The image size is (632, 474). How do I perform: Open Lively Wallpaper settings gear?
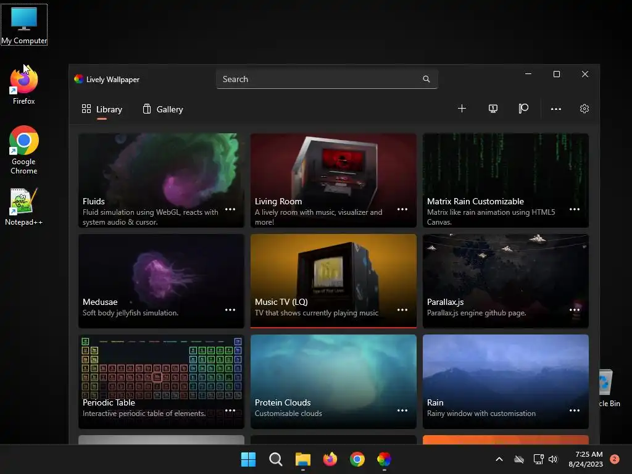584,109
